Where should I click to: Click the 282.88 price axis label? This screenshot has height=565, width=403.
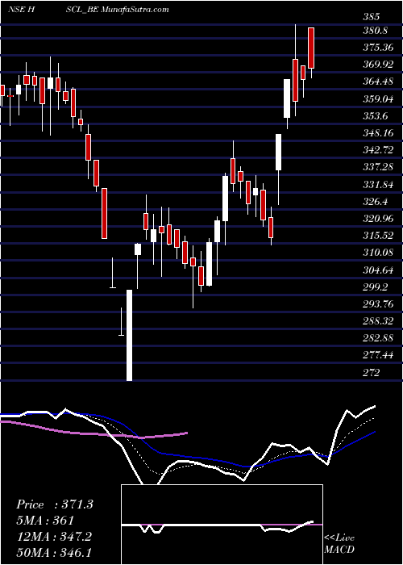(x=378, y=338)
